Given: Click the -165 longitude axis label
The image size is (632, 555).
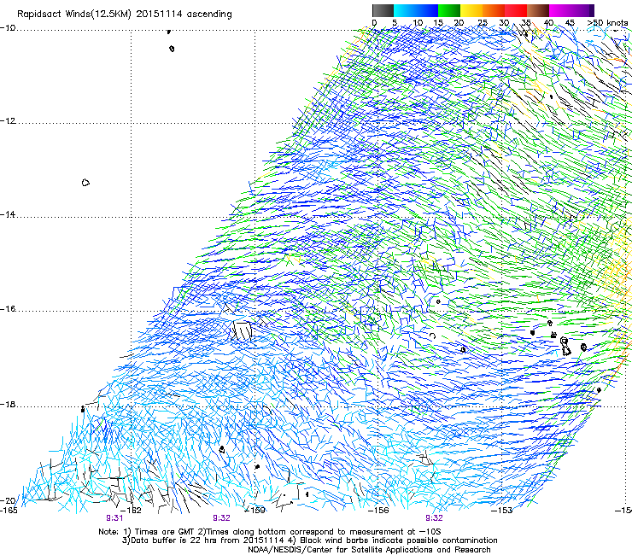Looking at the screenshot, I should click(x=9, y=511).
